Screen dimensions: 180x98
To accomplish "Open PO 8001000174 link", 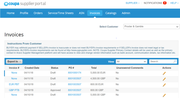I will click(75, 73).
